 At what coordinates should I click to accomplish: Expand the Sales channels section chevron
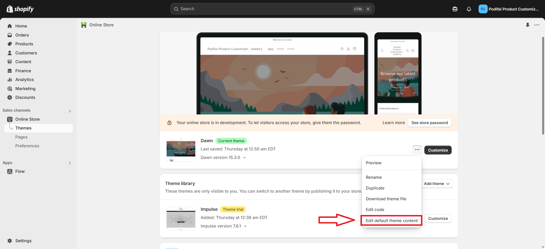click(x=70, y=111)
